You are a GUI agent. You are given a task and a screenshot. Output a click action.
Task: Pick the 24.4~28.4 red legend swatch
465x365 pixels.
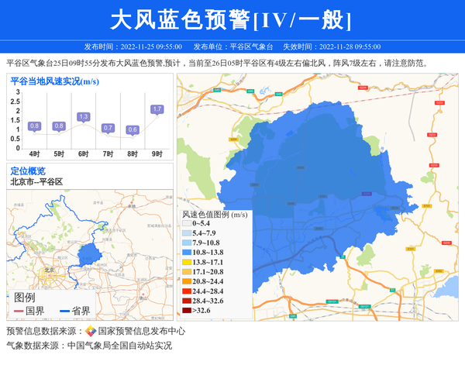186,291
